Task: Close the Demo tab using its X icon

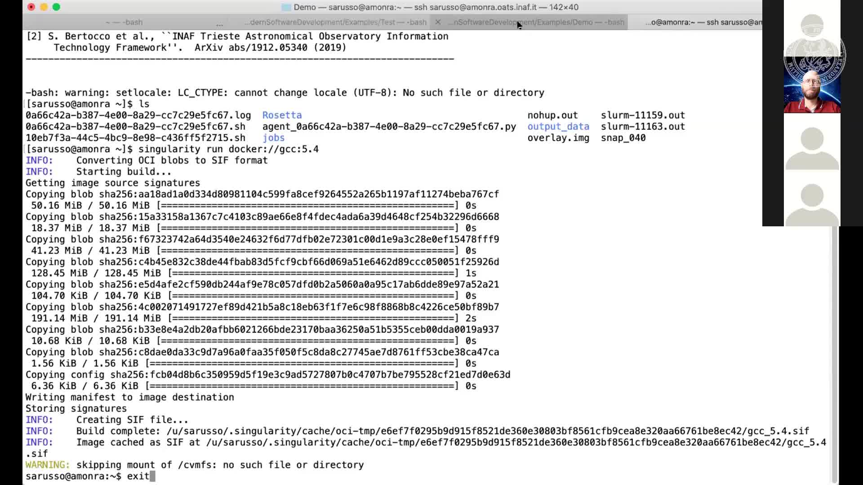Action: pos(438,22)
